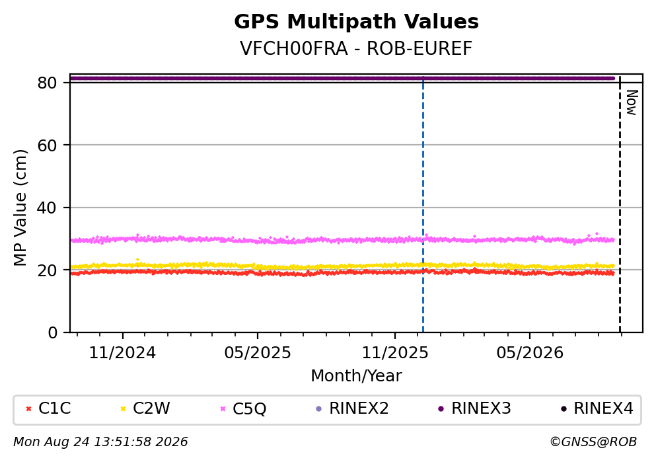656x462 pixels.
Task: Click the red C1C legend marker
Action: (28, 409)
